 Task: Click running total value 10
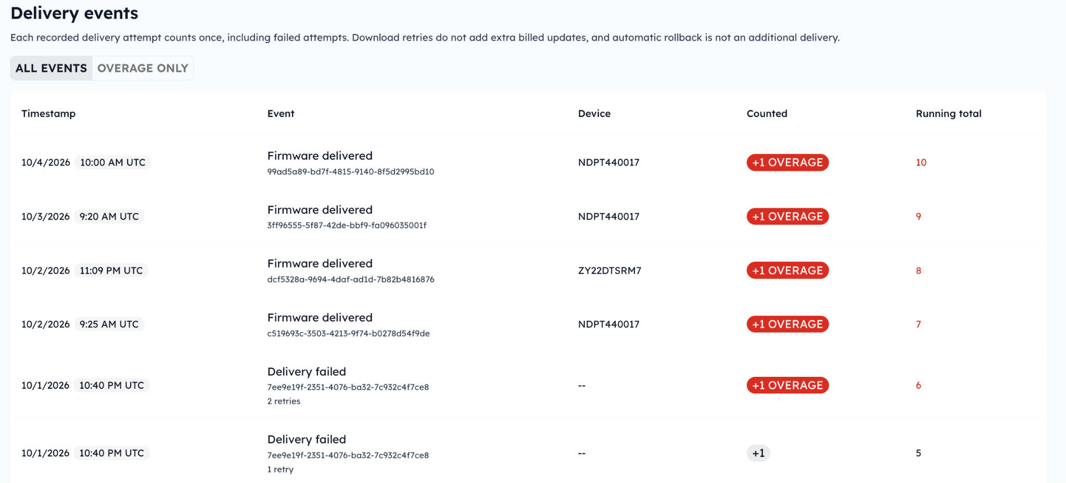921,162
